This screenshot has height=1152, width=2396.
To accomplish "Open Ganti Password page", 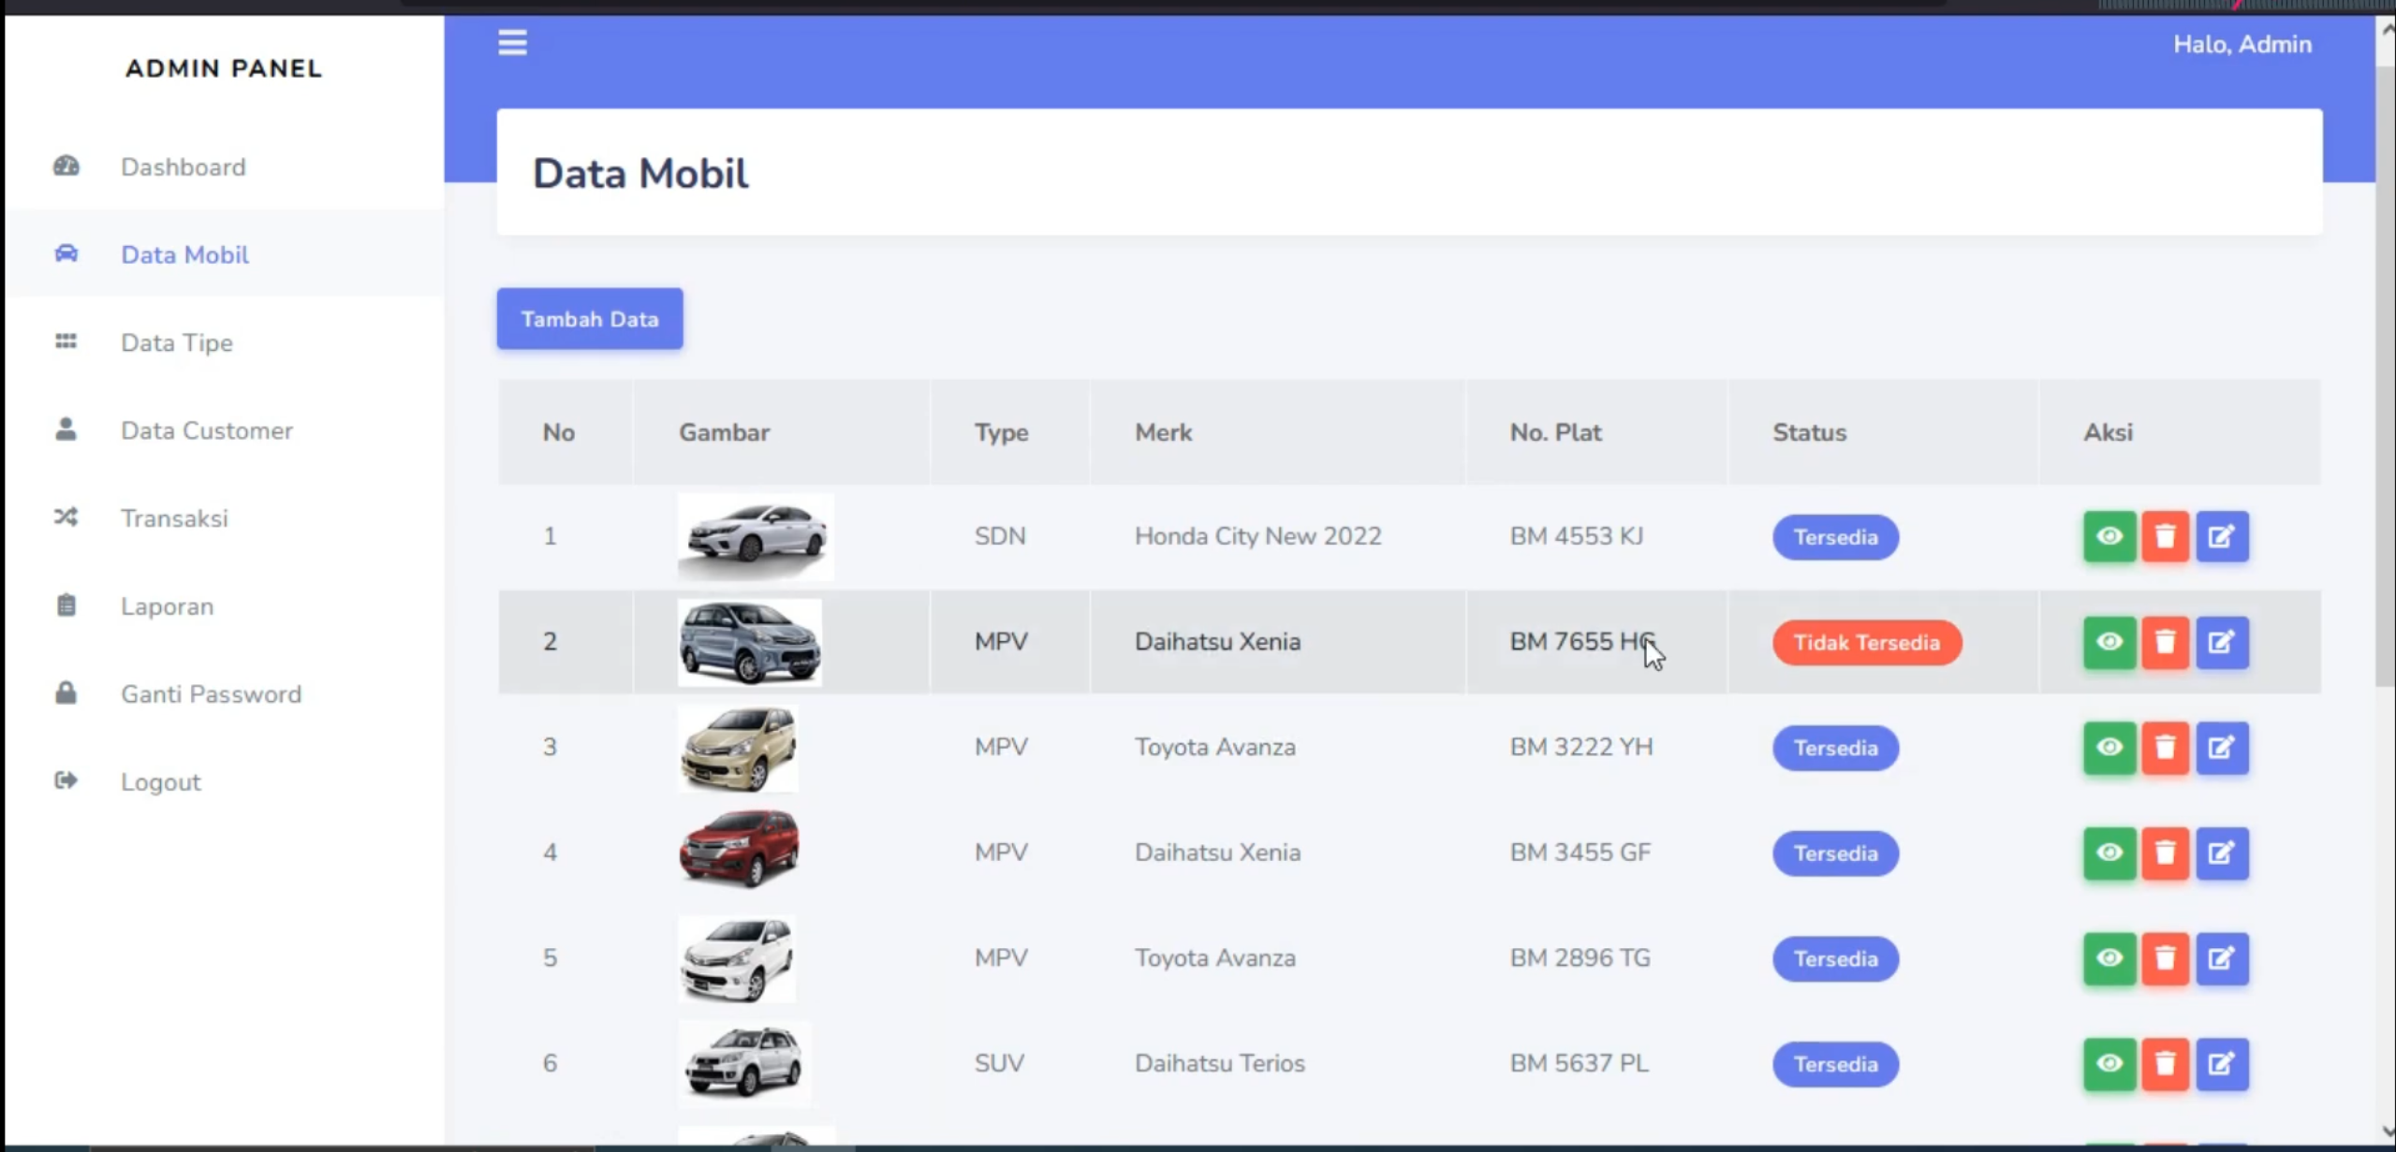I will [x=225, y=694].
